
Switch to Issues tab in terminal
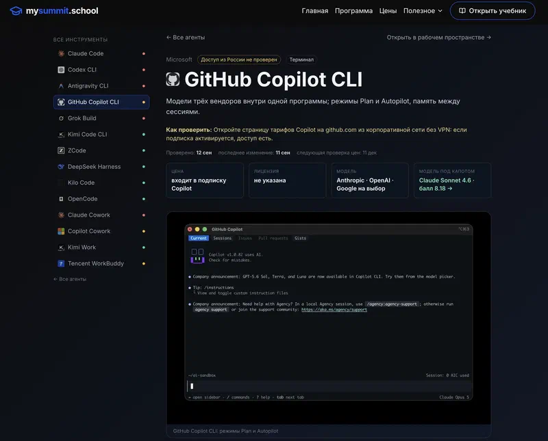[x=245, y=239]
